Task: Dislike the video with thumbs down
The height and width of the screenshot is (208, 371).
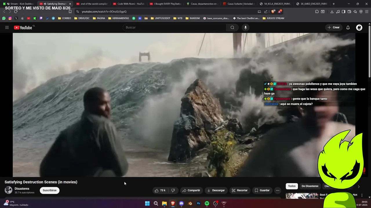Action: tap(173, 190)
